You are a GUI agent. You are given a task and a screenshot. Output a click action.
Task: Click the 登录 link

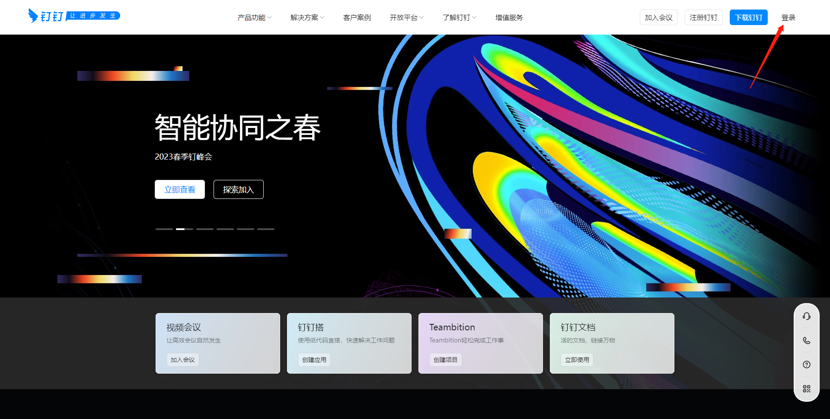pos(788,18)
